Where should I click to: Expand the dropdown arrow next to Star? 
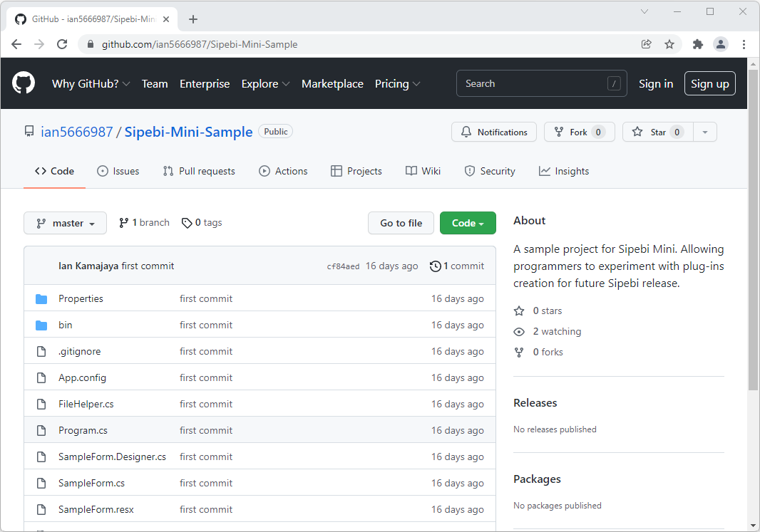pos(705,132)
